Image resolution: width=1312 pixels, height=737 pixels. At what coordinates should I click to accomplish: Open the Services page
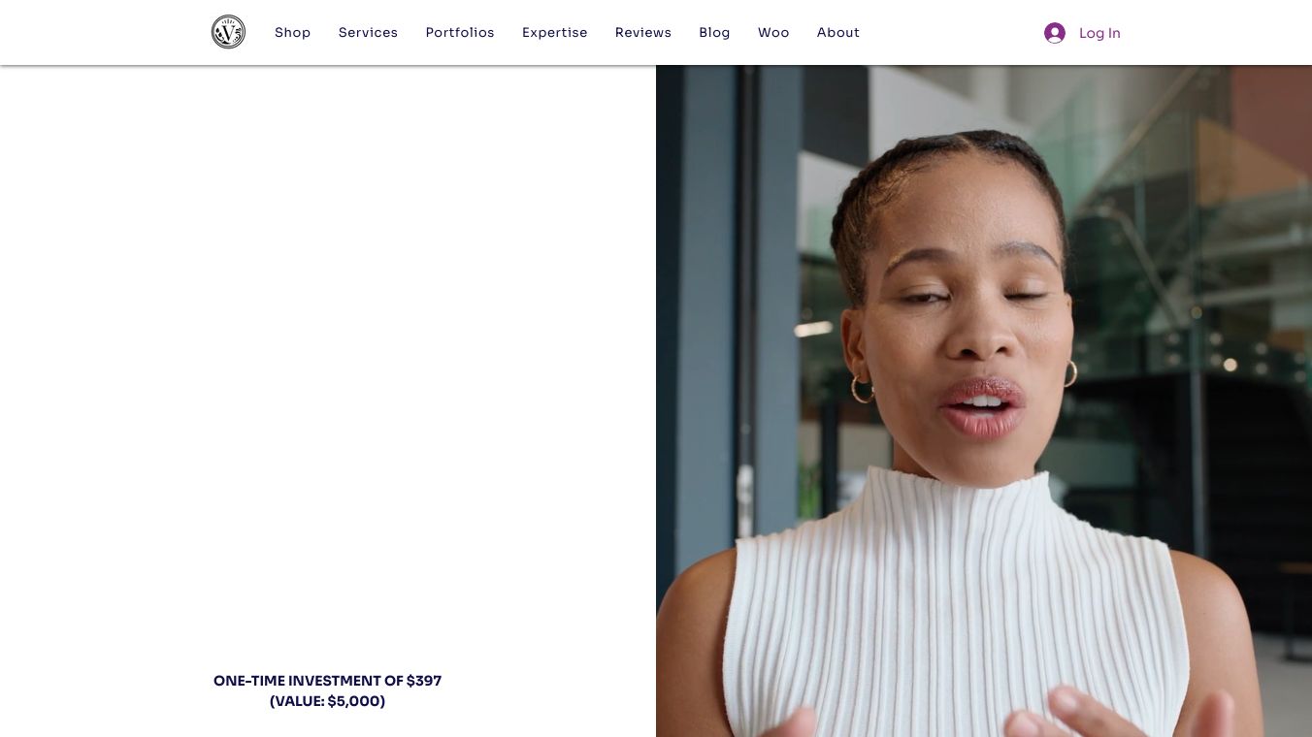click(x=368, y=32)
